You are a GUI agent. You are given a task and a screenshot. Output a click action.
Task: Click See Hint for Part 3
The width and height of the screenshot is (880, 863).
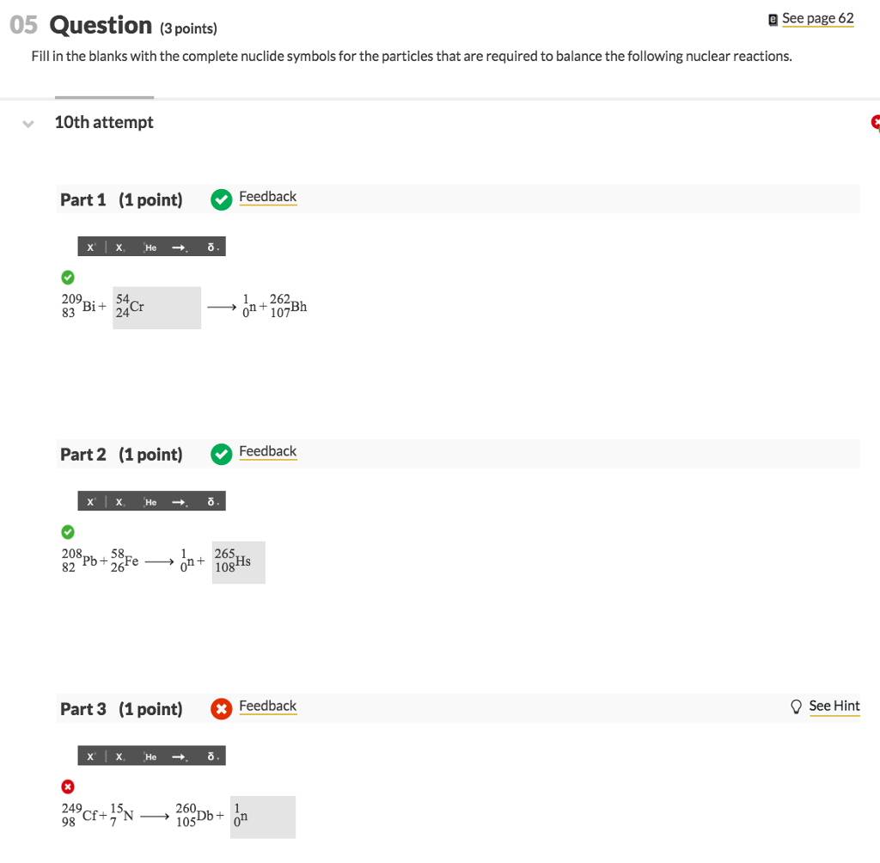(834, 706)
